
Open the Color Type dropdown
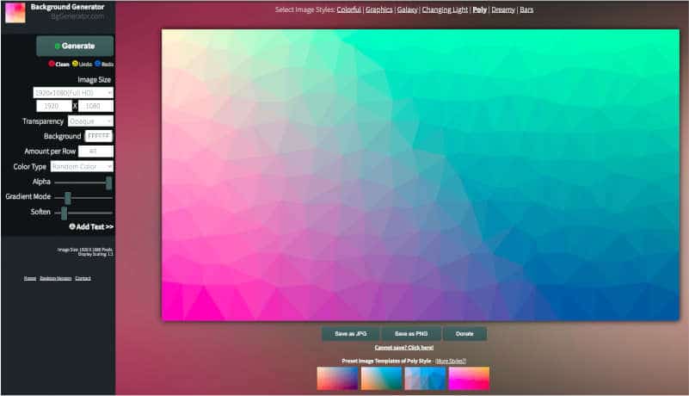pyautogui.click(x=82, y=166)
